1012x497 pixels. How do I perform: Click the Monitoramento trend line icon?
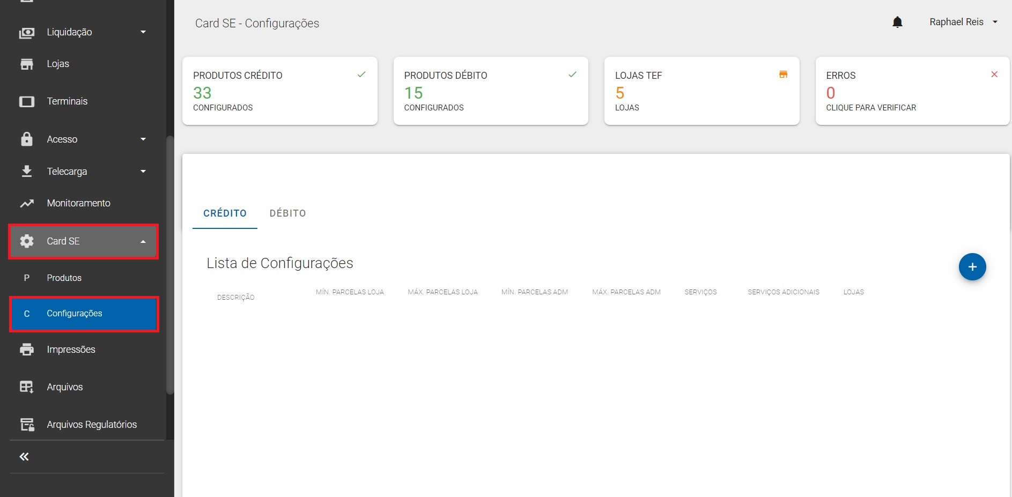point(27,203)
